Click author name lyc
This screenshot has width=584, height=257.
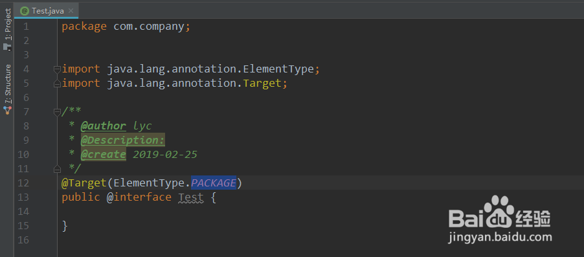(x=142, y=126)
